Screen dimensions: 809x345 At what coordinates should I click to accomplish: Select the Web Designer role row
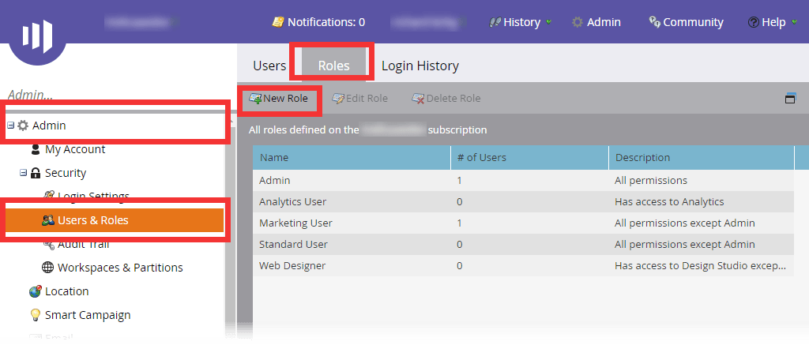click(523, 265)
